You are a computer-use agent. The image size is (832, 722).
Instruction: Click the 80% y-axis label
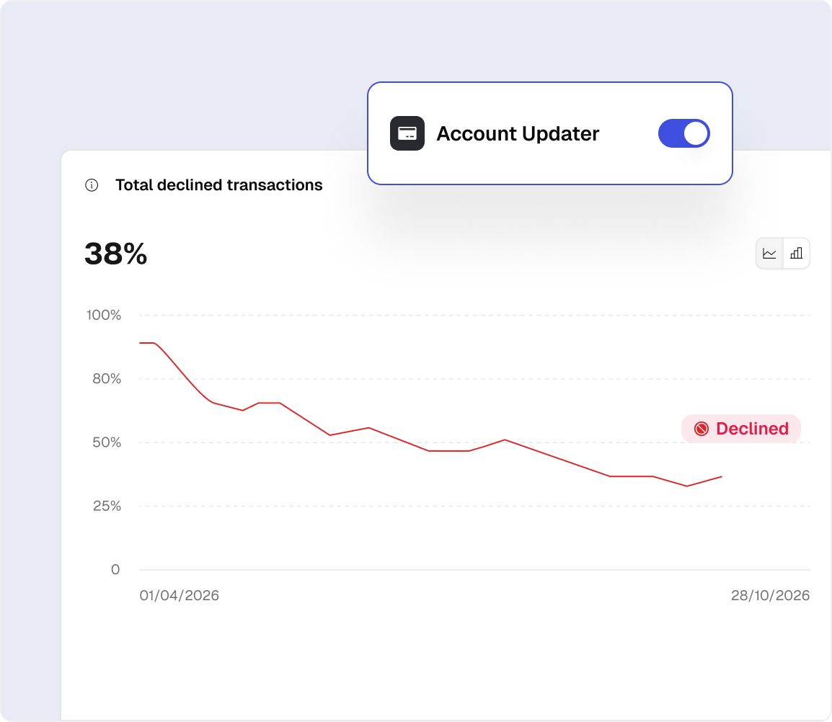pos(106,378)
